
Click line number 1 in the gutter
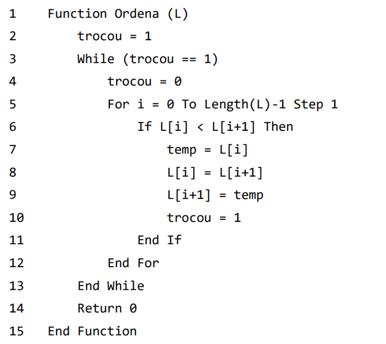point(13,14)
